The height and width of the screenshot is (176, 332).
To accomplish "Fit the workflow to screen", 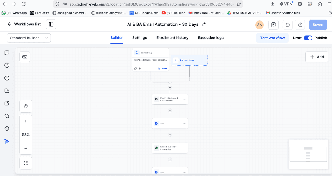I will (x=26, y=163).
